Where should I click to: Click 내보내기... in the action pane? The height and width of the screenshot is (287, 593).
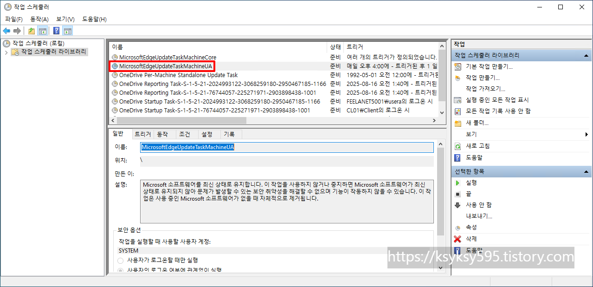(x=479, y=216)
